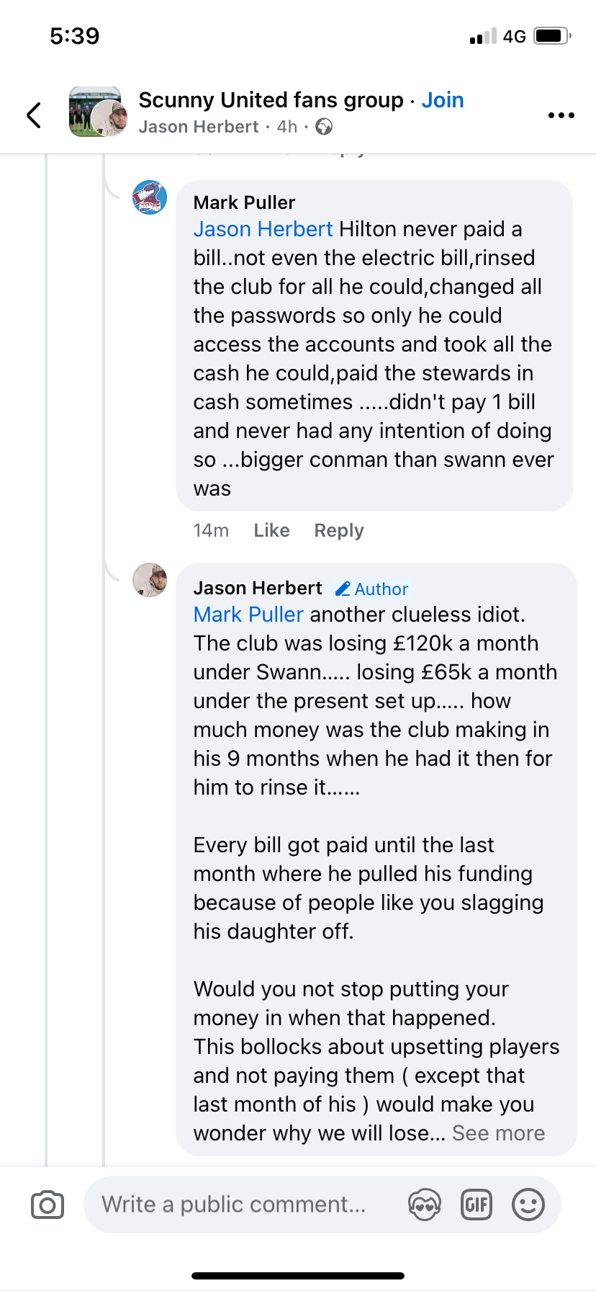
Task: Expand comment with See more
Action: (498, 1133)
